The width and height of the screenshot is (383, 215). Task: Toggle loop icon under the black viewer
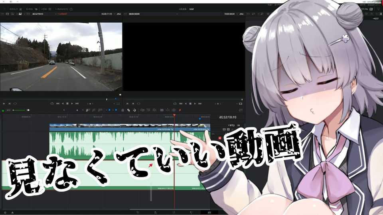coord(175,104)
